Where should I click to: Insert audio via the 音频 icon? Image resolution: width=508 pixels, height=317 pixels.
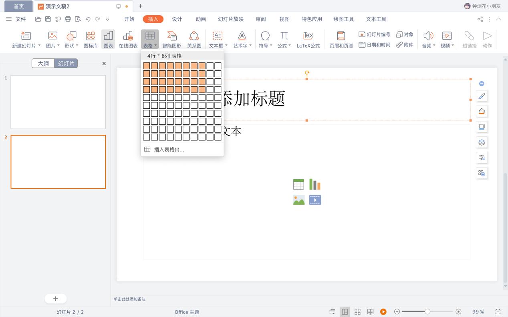tap(427, 39)
